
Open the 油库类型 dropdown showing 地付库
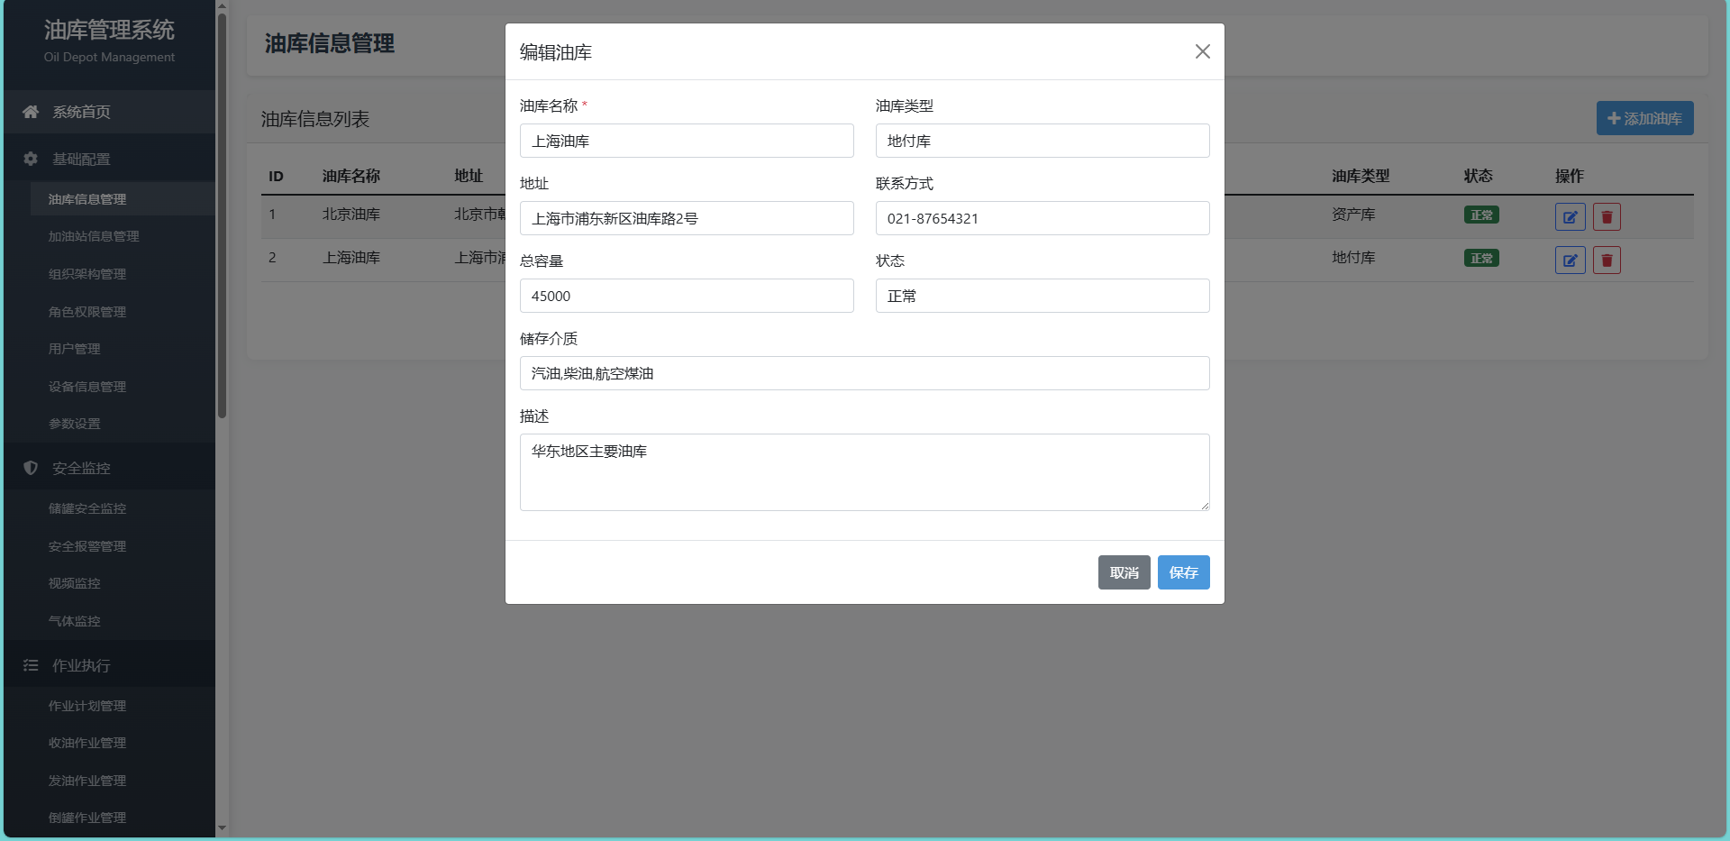pyautogui.click(x=1042, y=141)
